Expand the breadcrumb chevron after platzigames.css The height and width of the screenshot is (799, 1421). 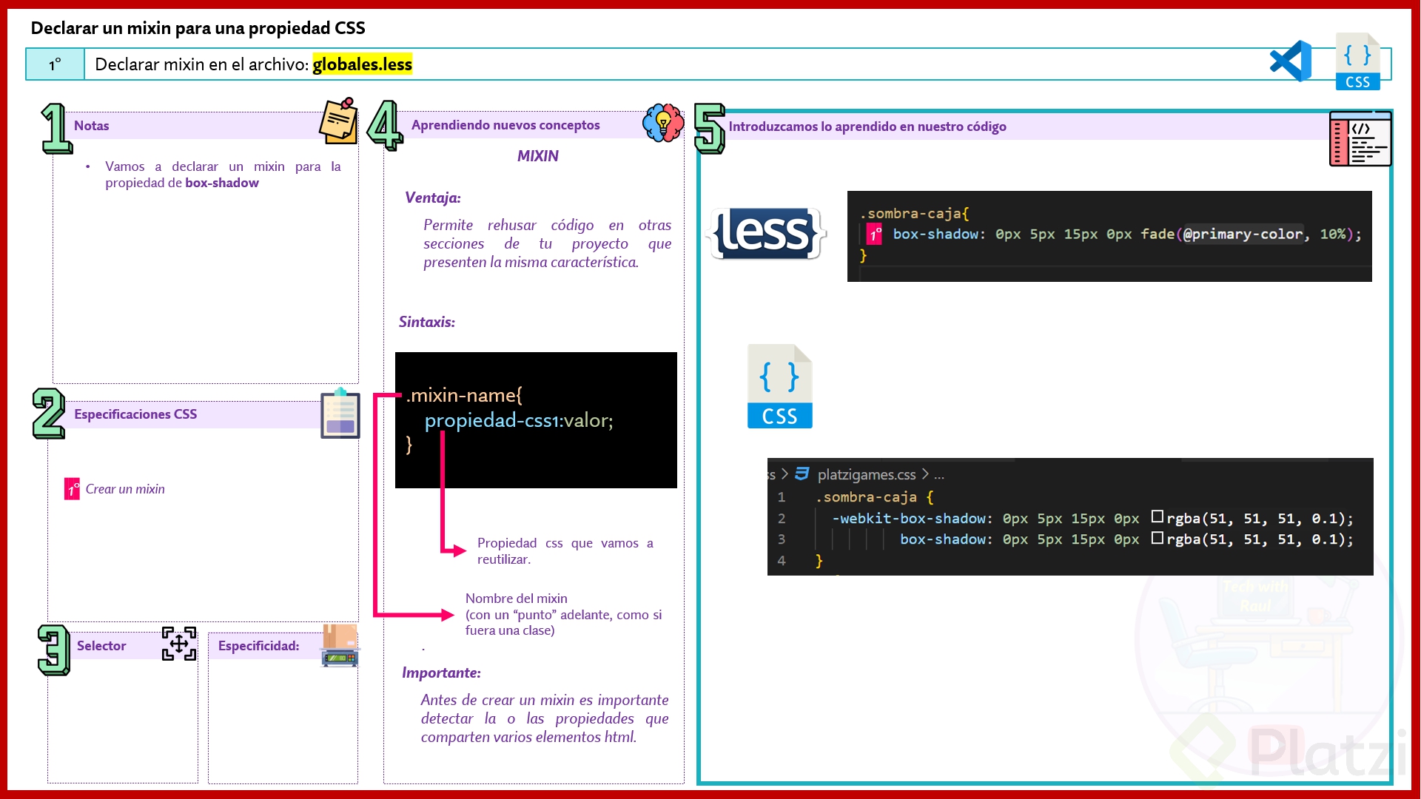(925, 473)
